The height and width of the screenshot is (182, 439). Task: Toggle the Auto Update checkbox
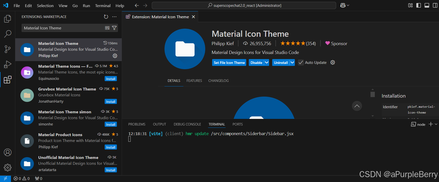[x=301, y=62]
